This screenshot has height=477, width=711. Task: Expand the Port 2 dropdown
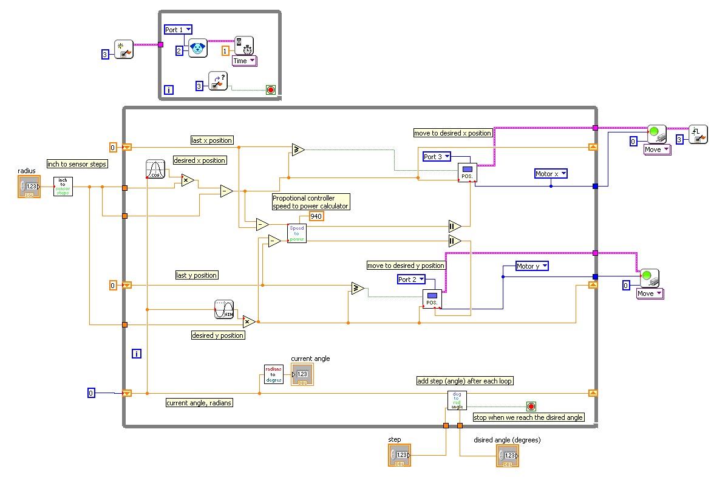411,279
